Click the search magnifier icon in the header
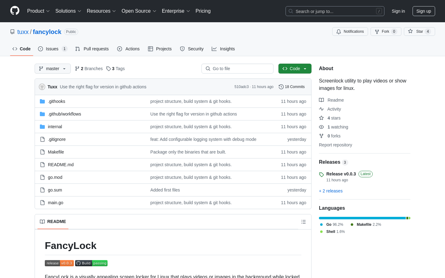The width and height of the screenshot is (445, 278). tap(291, 11)
